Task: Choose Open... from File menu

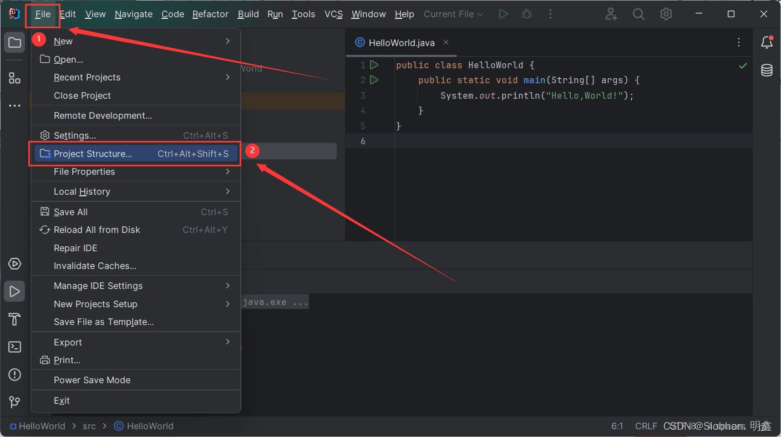Action: [136, 59]
